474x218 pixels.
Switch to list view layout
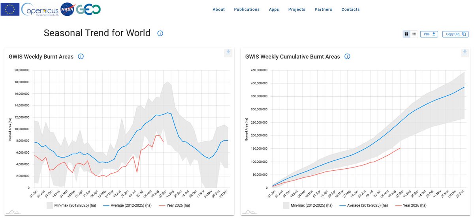[x=414, y=34]
